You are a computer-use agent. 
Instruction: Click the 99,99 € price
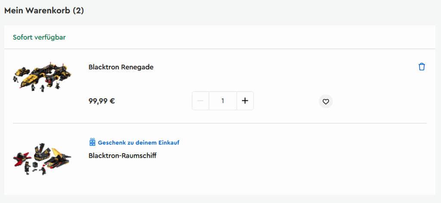pos(102,101)
